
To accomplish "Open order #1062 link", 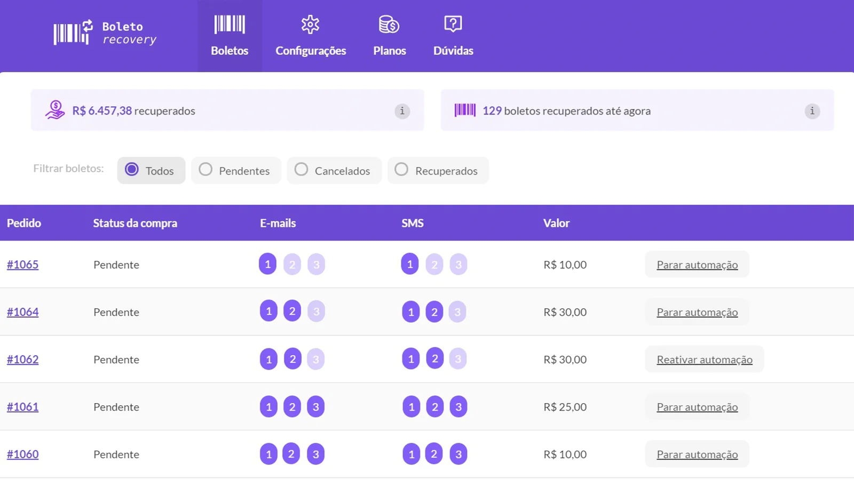I will (x=22, y=359).
